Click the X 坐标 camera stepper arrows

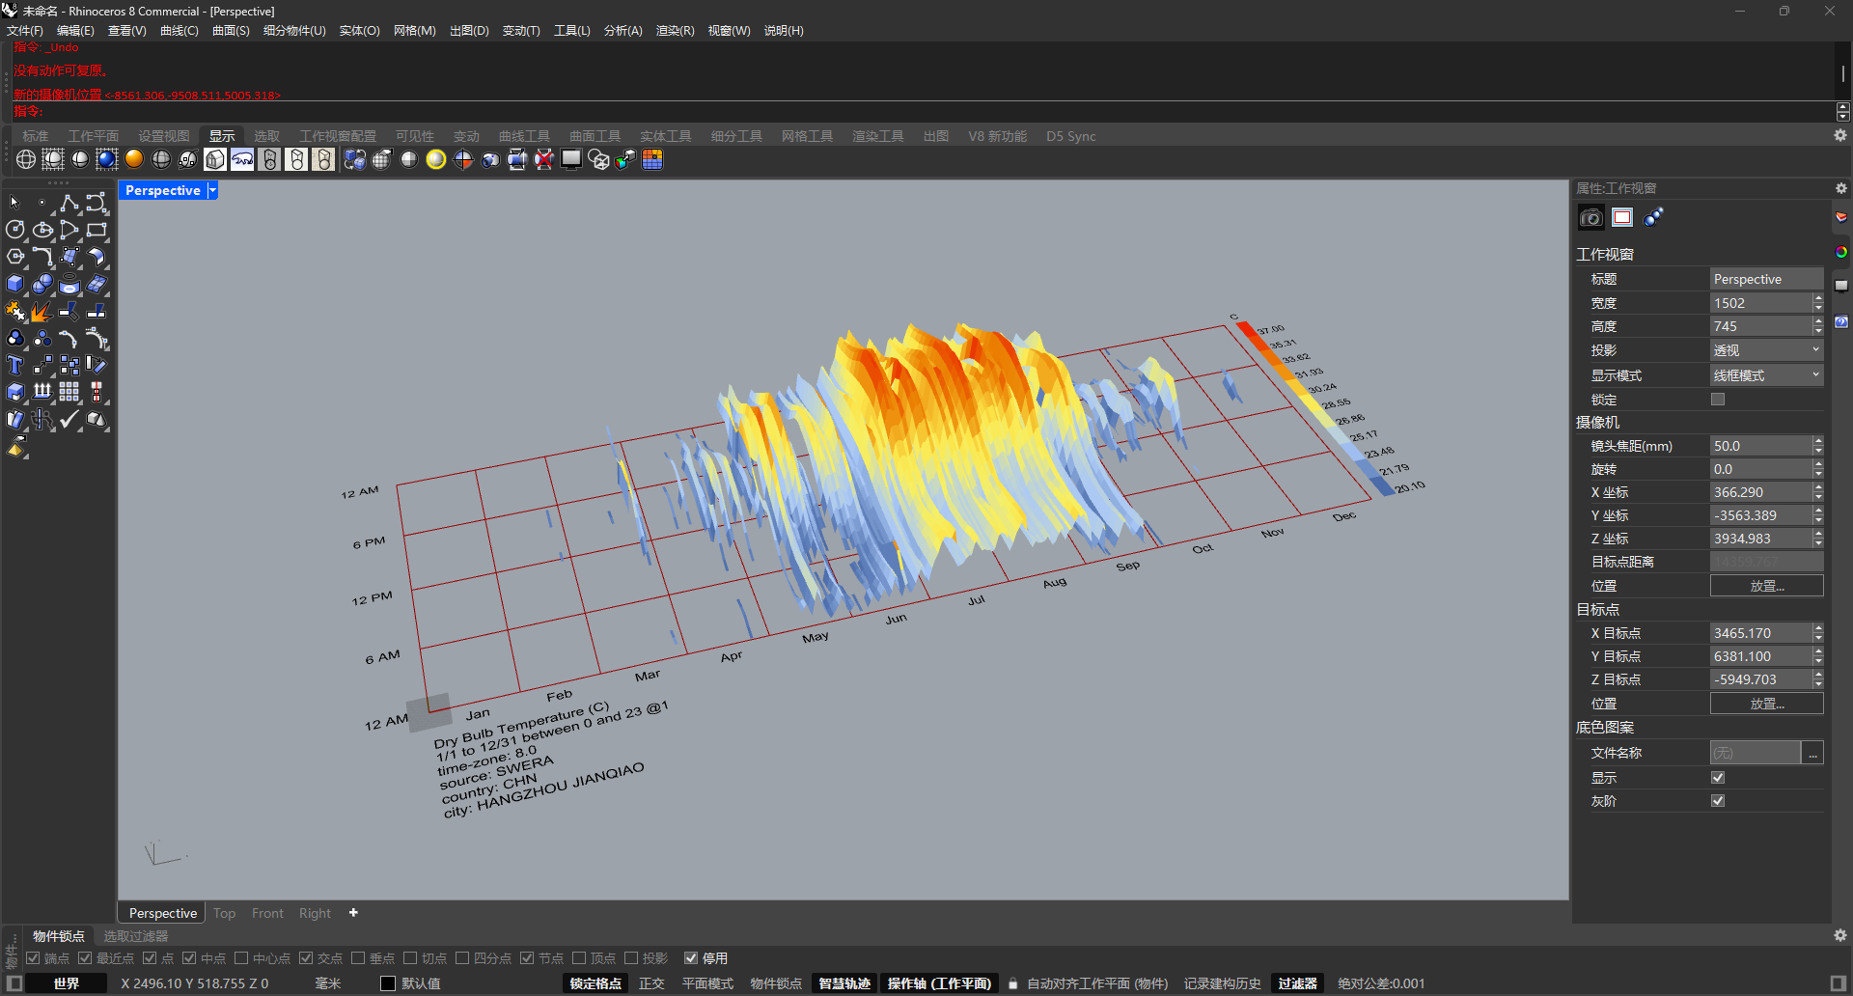pyautogui.click(x=1818, y=492)
